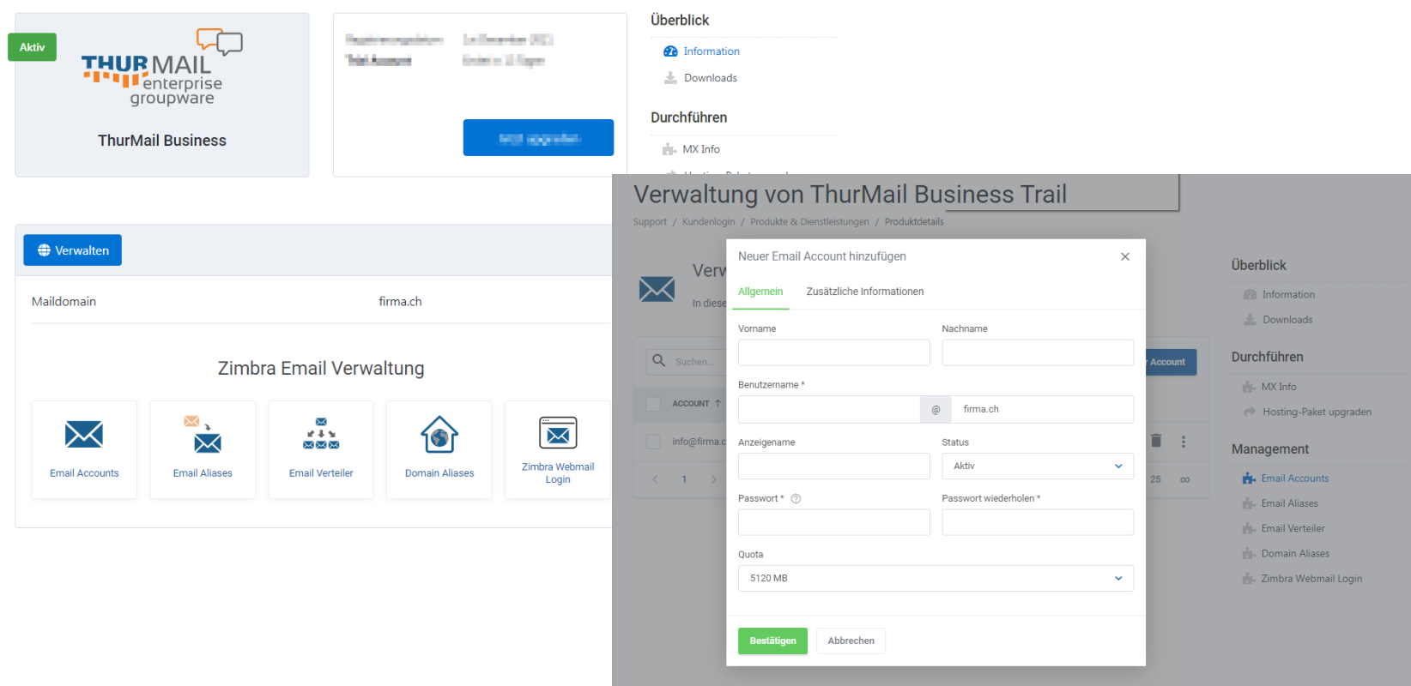Click Kundenlogin breadcrumb link
The width and height of the screenshot is (1411, 686).
[x=708, y=222]
